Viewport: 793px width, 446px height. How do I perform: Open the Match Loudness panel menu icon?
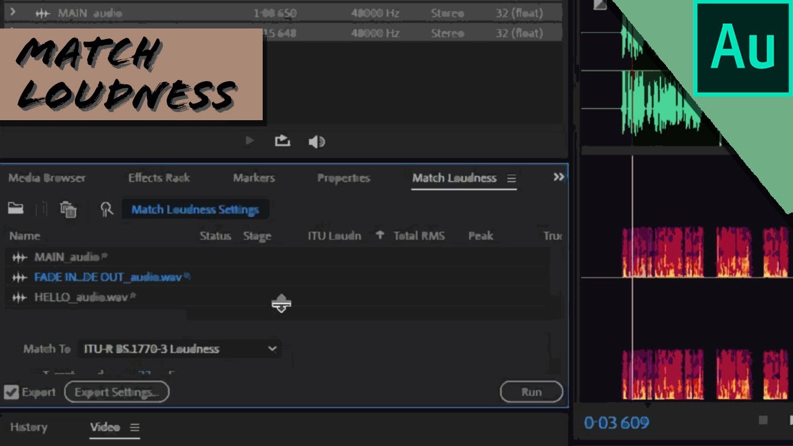pyautogui.click(x=511, y=178)
